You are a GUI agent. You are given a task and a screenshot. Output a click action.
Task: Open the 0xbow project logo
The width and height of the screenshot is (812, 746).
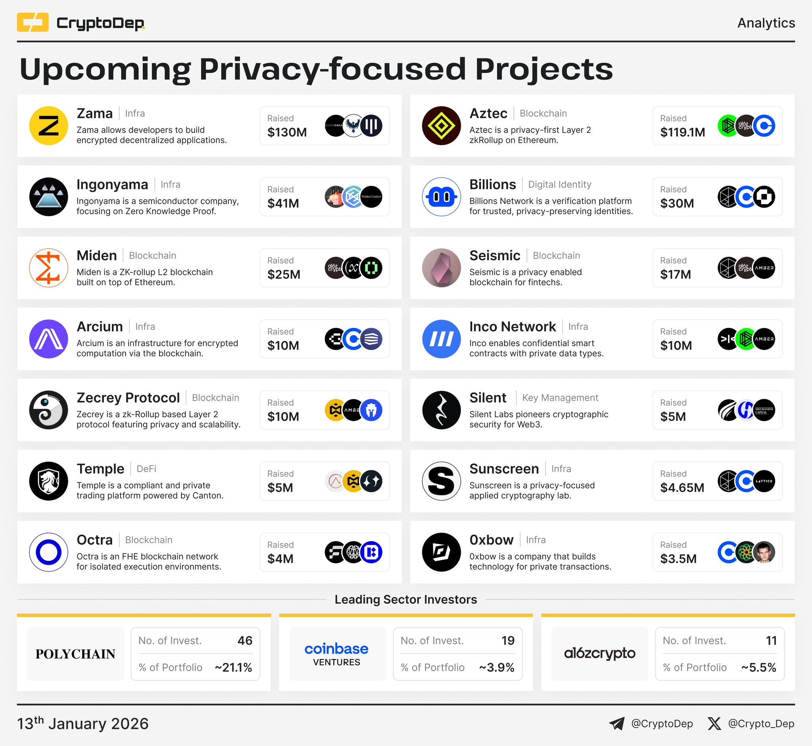tap(441, 552)
